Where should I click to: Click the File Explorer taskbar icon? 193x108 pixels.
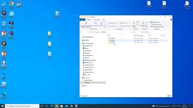[57, 106]
